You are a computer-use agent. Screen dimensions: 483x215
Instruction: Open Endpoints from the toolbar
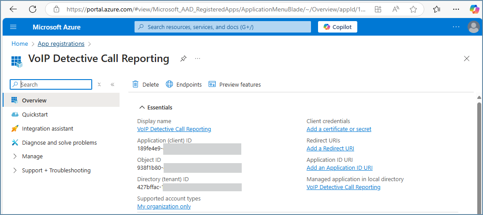(x=183, y=84)
